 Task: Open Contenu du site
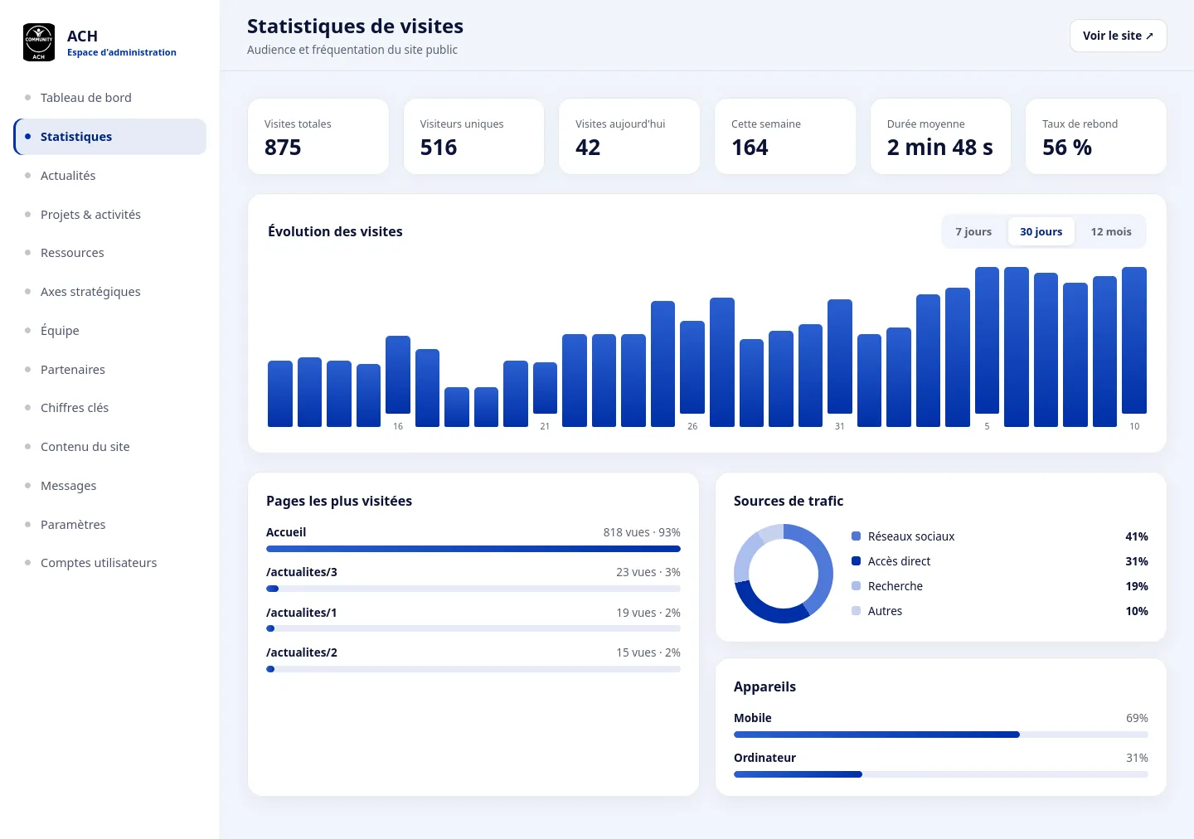109,447
